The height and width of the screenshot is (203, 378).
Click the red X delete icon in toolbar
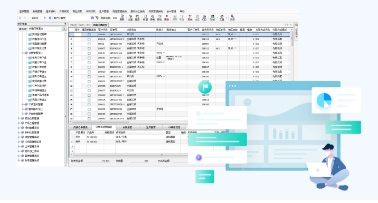(166, 17)
